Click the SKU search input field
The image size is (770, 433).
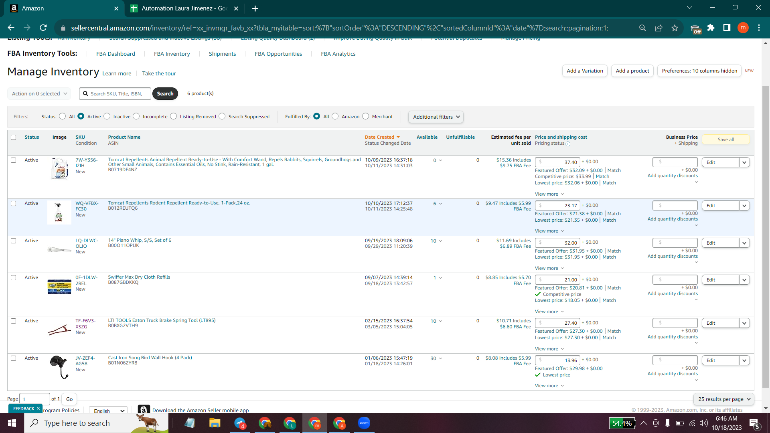click(115, 94)
